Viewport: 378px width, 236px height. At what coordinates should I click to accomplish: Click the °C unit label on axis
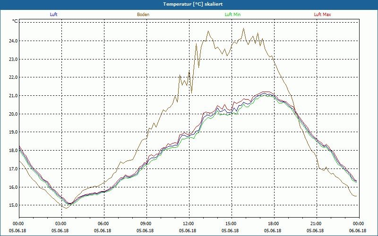click(15, 21)
